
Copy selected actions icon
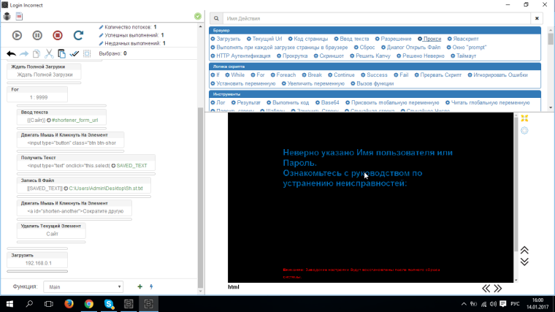[36, 54]
